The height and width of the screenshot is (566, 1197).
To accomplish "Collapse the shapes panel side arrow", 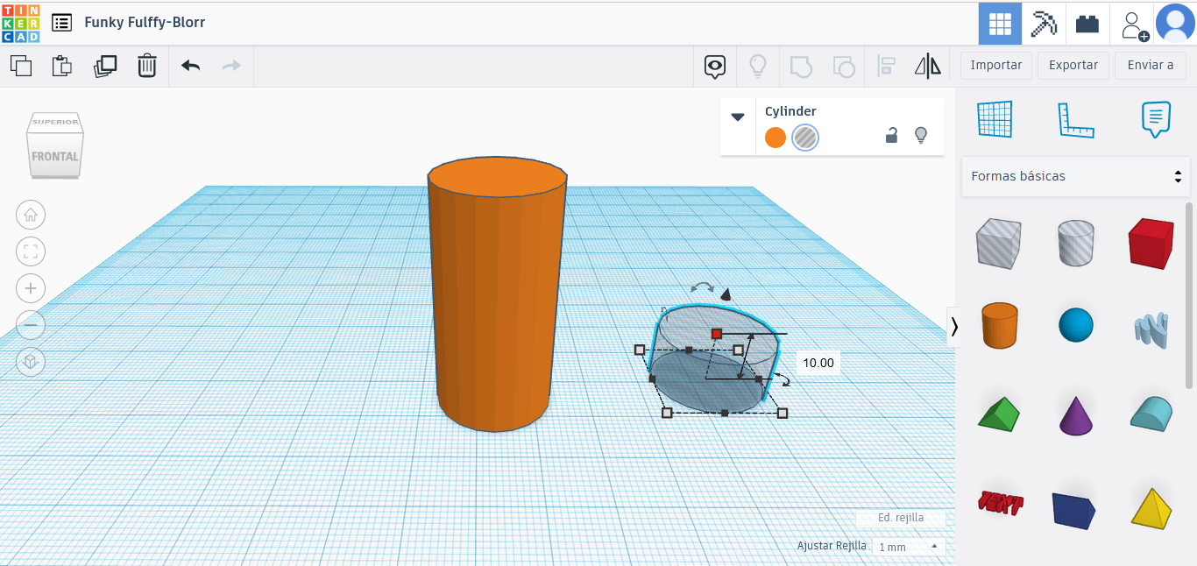I will click(954, 327).
